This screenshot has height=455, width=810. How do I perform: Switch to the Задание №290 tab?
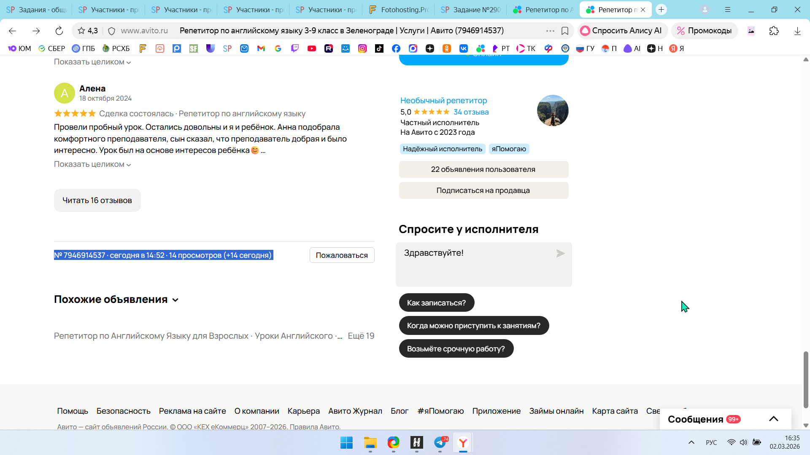tap(471, 9)
